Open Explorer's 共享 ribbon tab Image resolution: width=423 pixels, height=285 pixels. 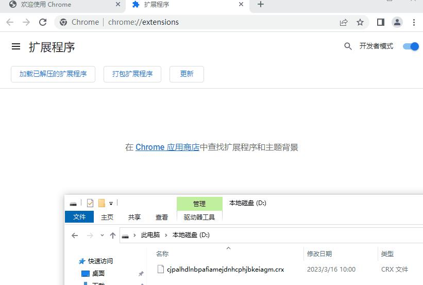pos(134,217)
